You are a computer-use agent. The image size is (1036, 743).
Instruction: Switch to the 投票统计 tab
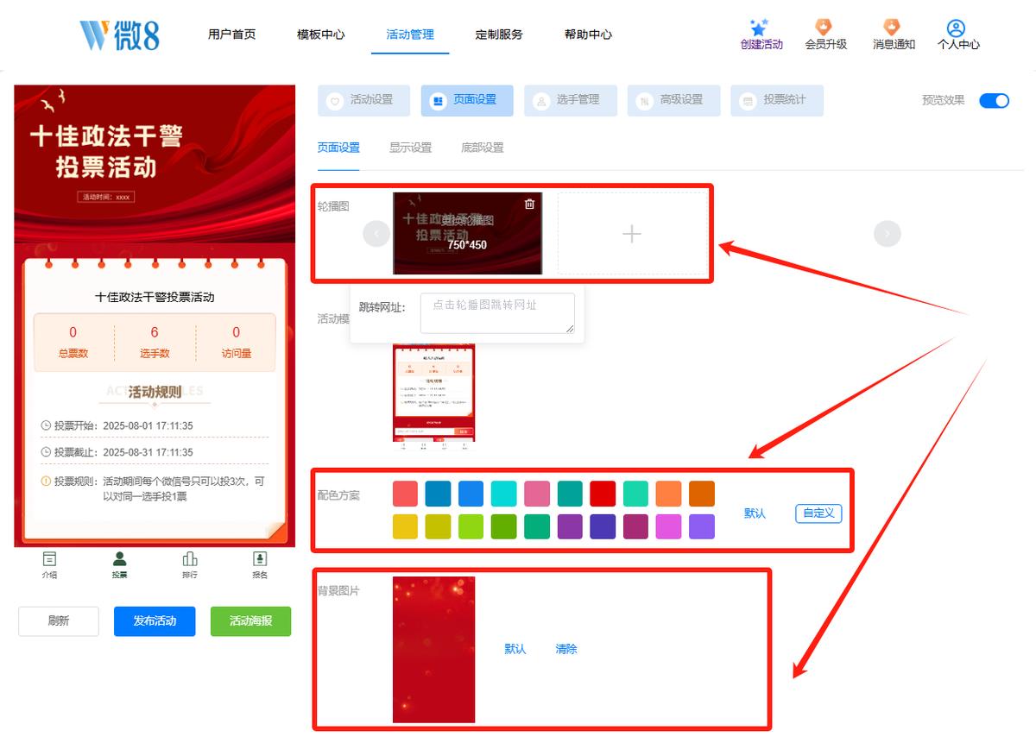click(x=777, y=100)
